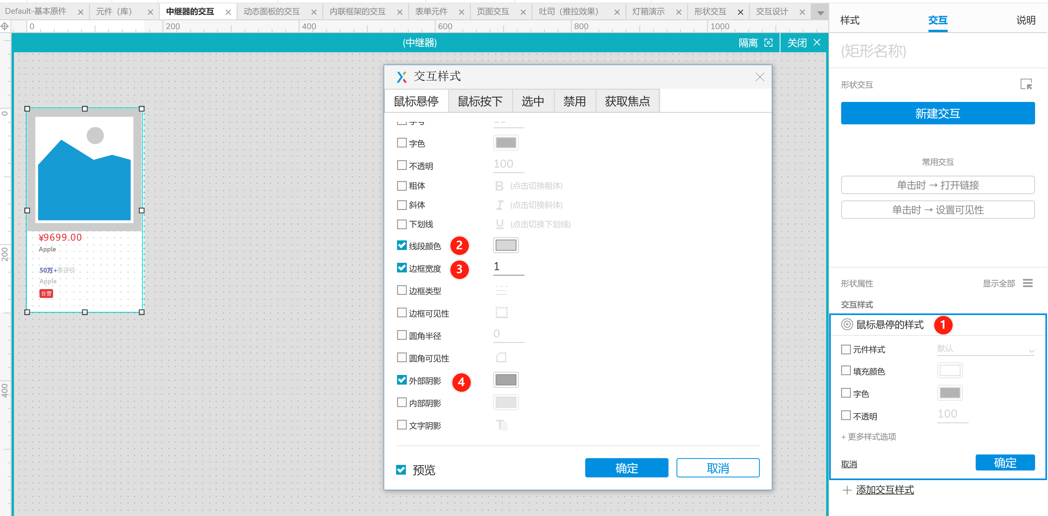
Task: Open the tab overflow dropdown arrow
Action: (820, 12)
